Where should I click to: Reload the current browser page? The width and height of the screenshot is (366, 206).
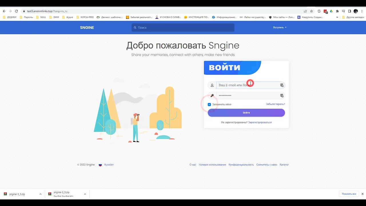pyautogui.click(x=16, y=11)
